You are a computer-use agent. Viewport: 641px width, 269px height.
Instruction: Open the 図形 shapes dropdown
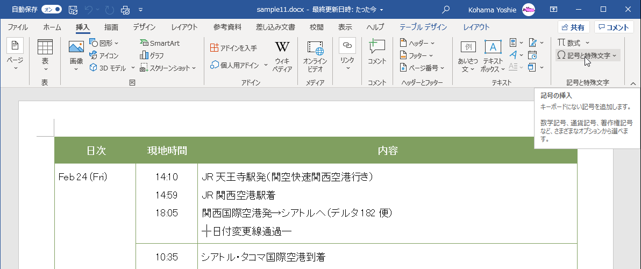104,43
